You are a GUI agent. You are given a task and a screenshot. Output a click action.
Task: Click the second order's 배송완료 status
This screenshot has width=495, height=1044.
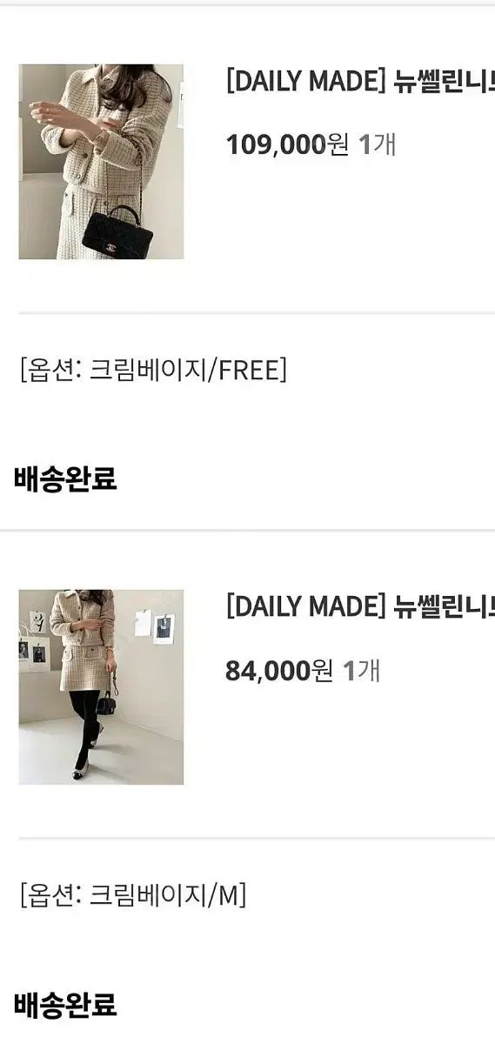pyautogui.click(x=65, y=1005)
